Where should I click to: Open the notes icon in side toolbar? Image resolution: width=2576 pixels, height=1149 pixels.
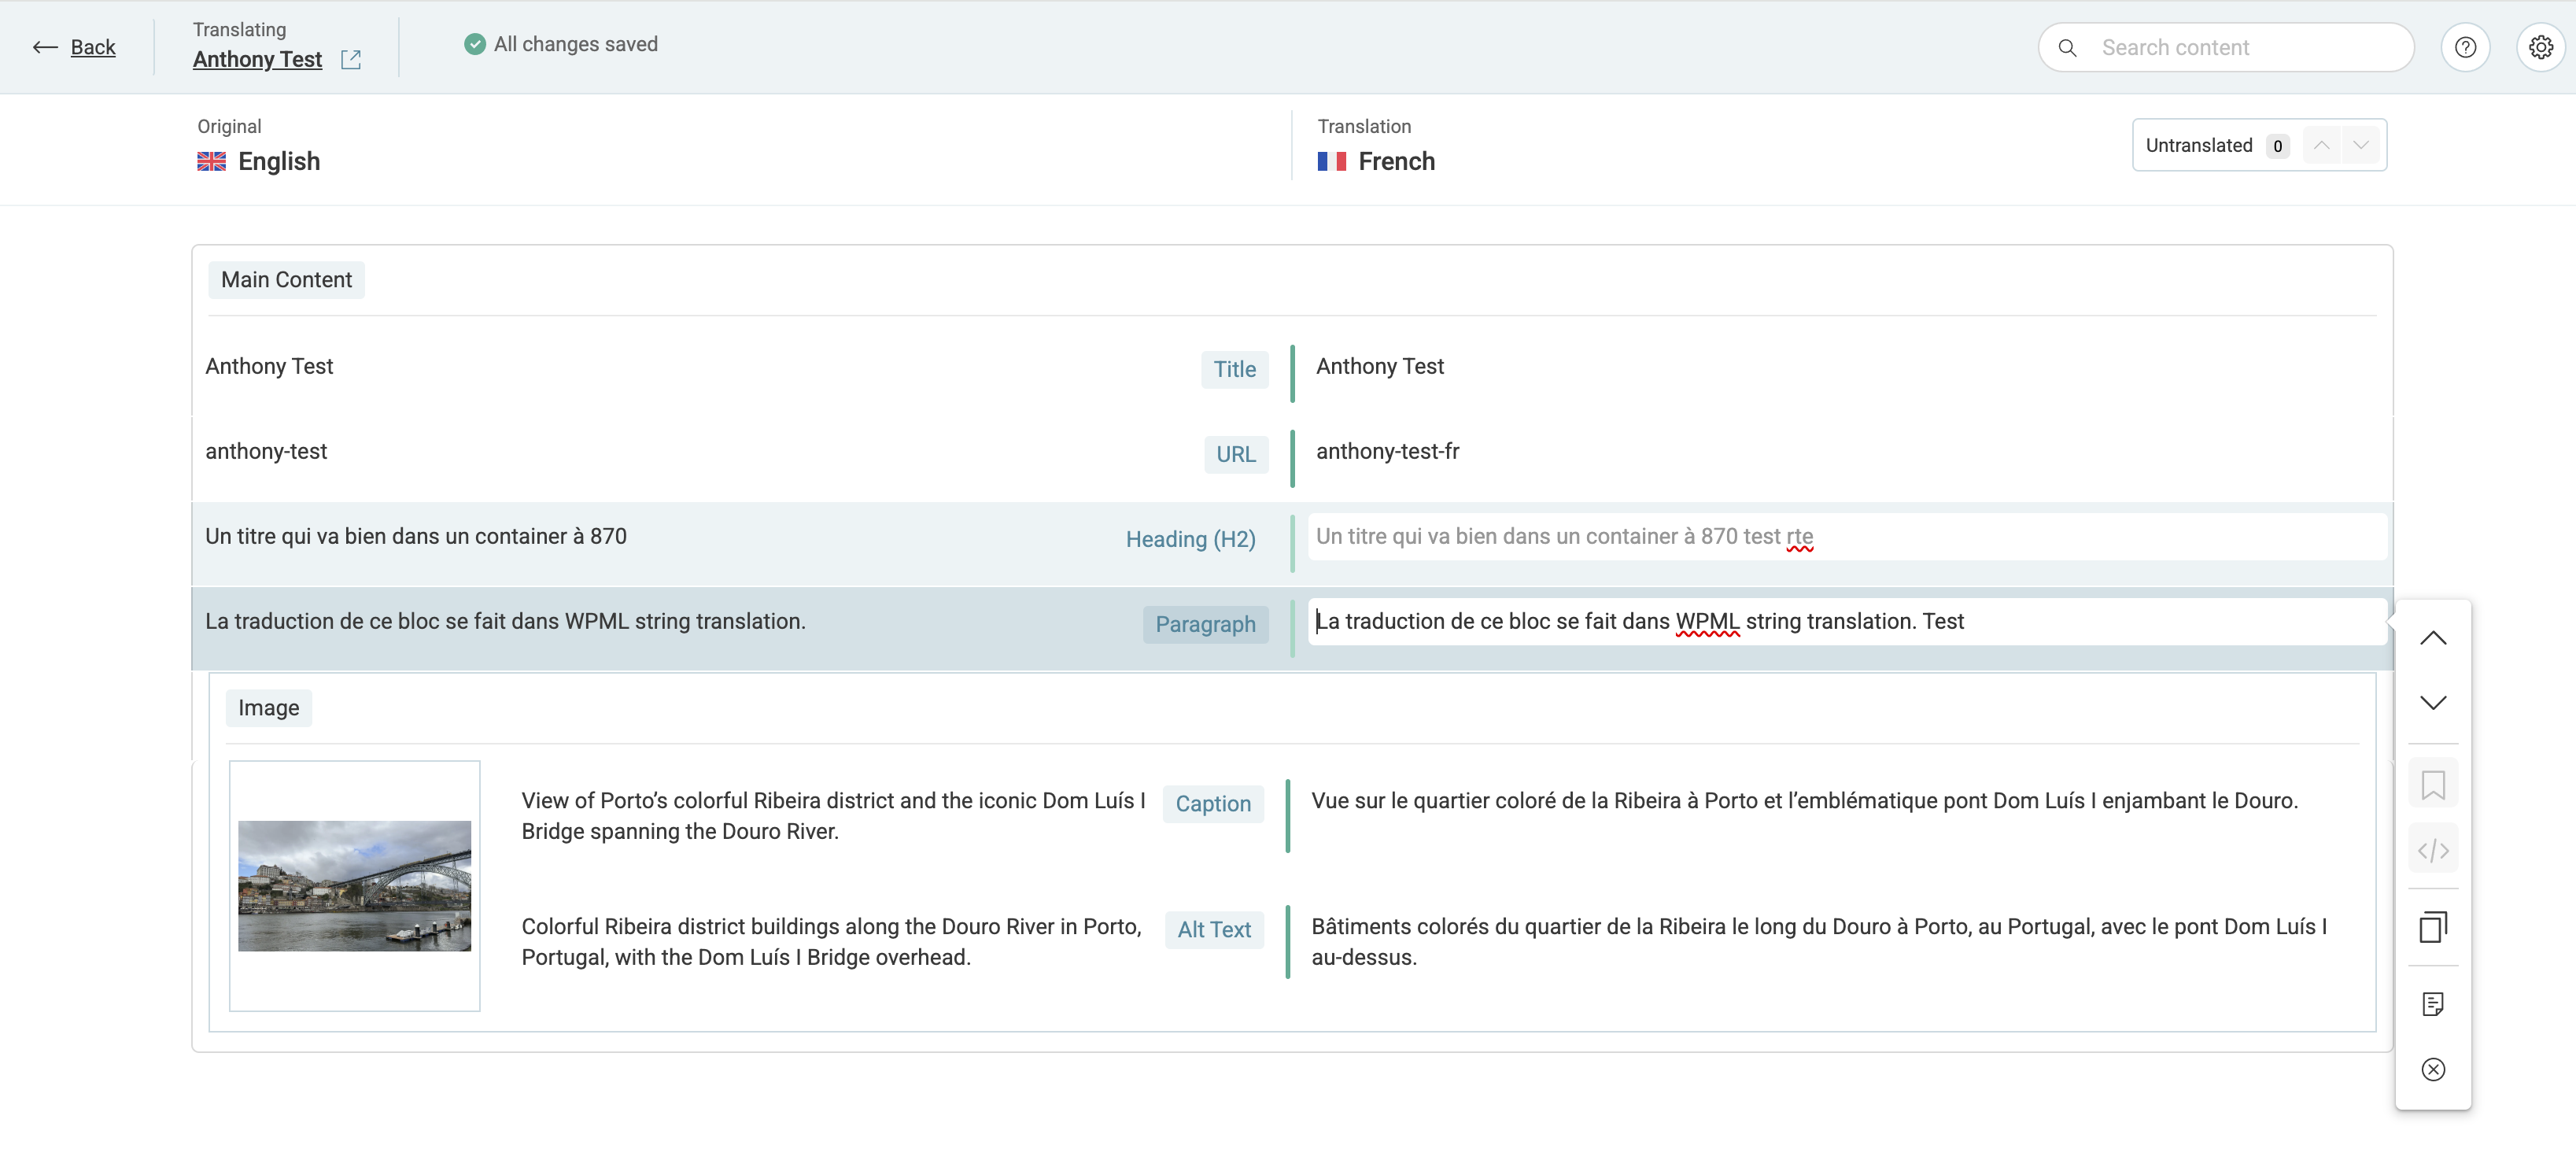click(2432, 1004)
